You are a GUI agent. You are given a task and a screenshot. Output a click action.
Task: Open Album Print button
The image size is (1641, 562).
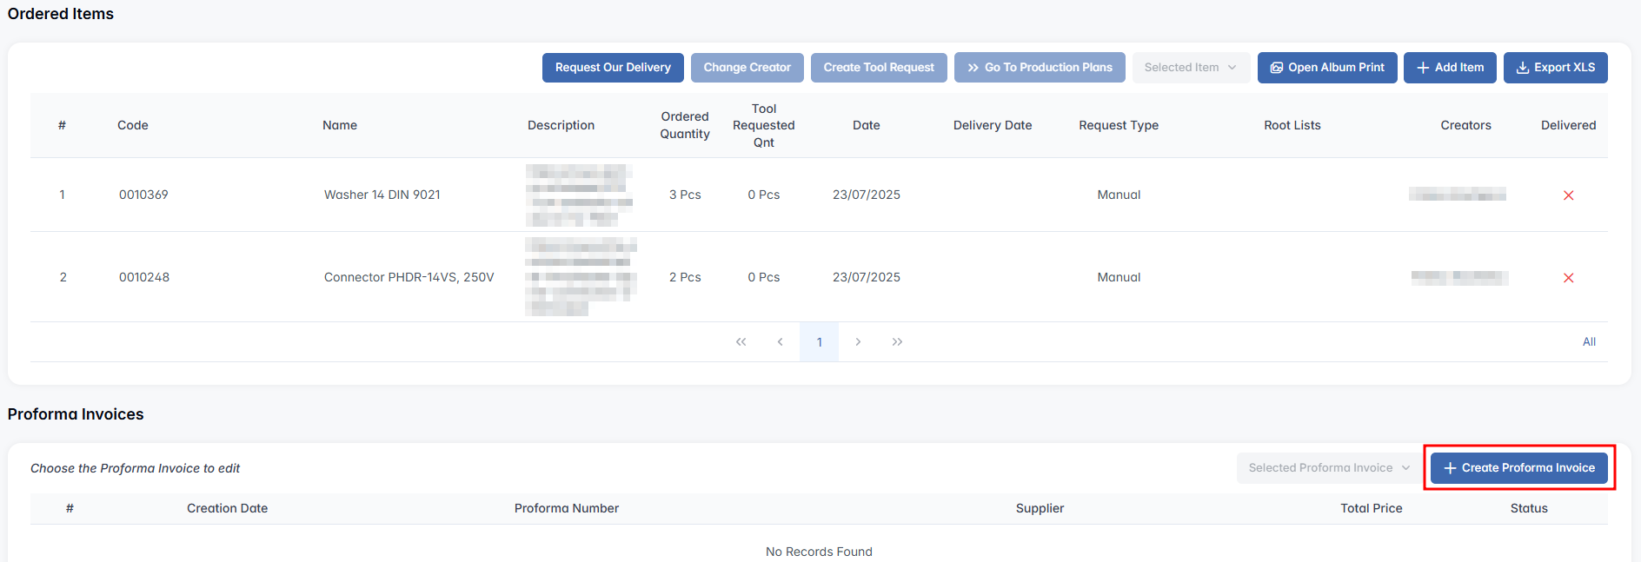pos(1326,68)
